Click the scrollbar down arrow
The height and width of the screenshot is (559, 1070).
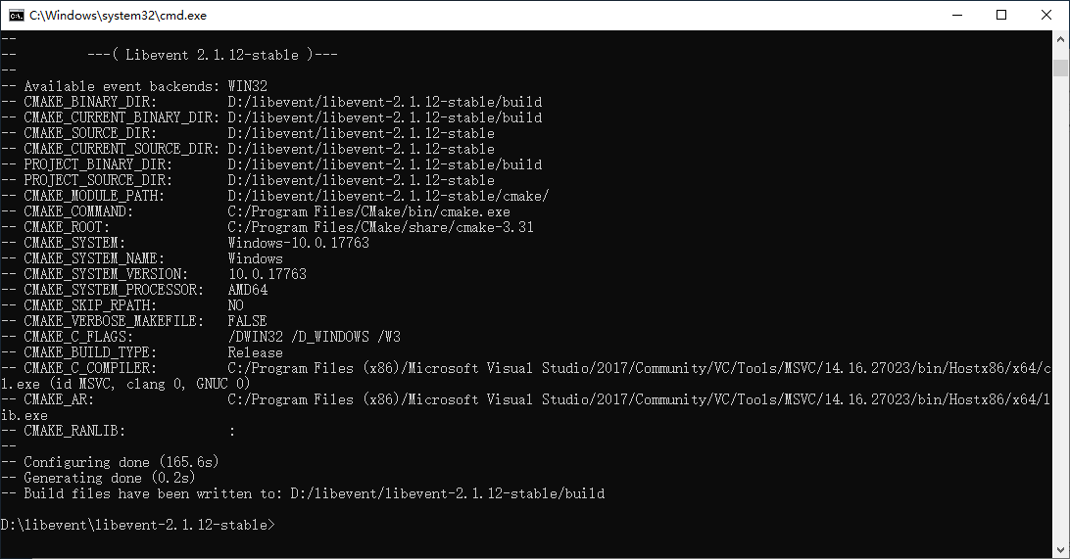pyautogui.click(x=1060, y=549)
